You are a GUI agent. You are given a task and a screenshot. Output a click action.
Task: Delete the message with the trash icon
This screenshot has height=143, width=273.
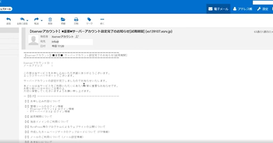click(50, 19)
